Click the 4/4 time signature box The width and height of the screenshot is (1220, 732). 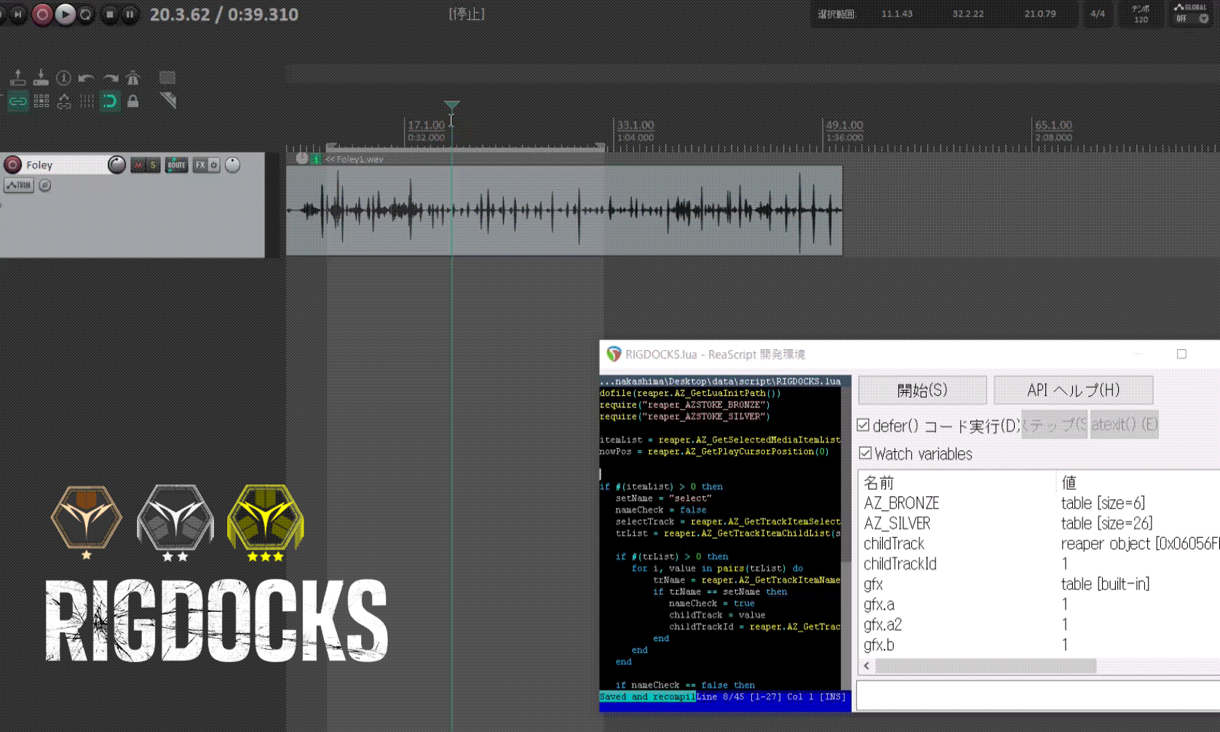coord(1098,14)
